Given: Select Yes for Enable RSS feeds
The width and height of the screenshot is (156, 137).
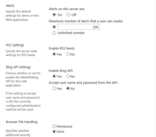Looking at the screenshot, I should 54,54.
